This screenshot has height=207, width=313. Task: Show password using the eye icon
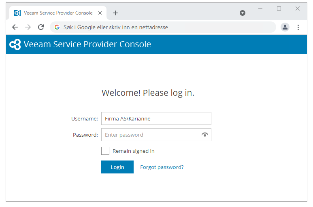[x=205, y=135]
